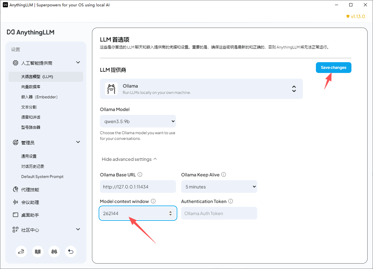Viewport: 373px width, 269px height.
Task: Open 对话历史记录 page
Action: [33, 166]
